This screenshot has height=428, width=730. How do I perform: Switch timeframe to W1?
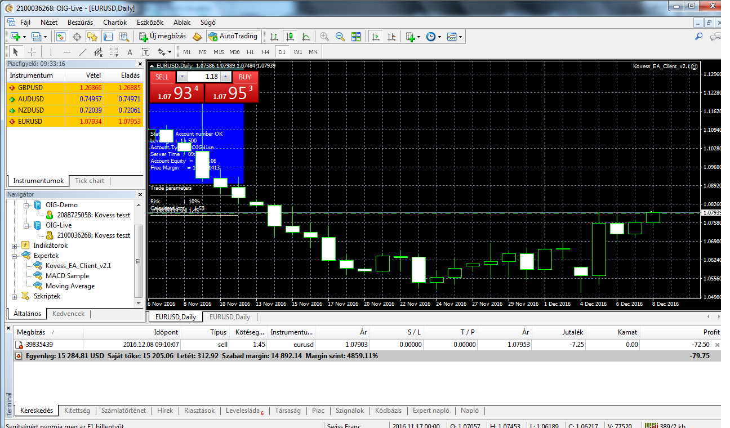click(x=298, y=52)
